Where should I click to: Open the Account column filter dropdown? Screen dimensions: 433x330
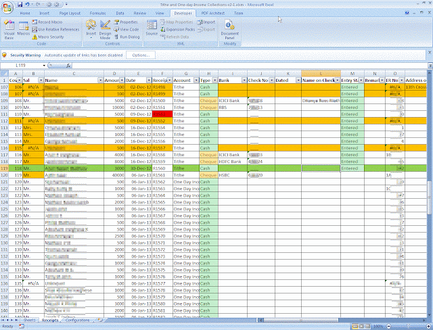pyautogui.click(x=196, y=80)
